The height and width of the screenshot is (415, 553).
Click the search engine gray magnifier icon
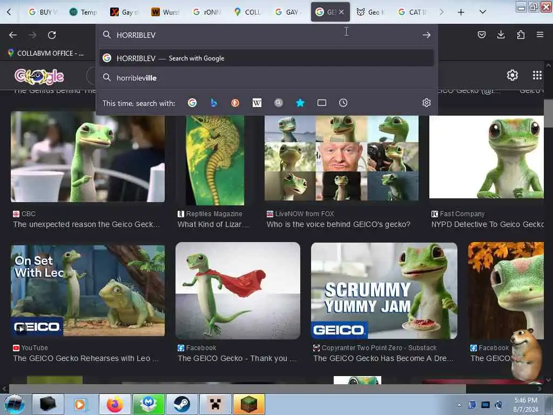tap(278, 103)
